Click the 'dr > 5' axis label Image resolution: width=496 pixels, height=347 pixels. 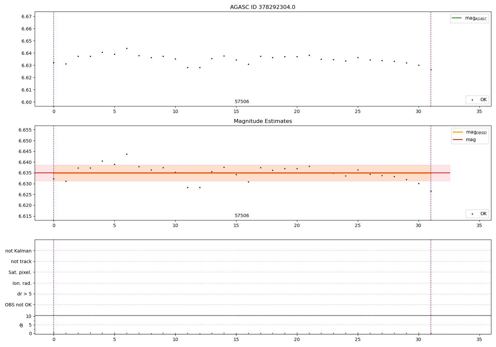click(x=24, y=294)
